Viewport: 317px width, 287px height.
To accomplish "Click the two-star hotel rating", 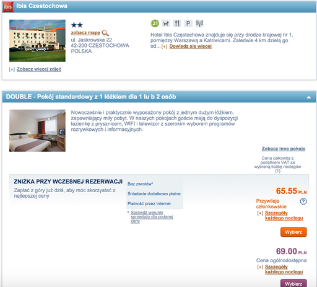I will point(77,25).
